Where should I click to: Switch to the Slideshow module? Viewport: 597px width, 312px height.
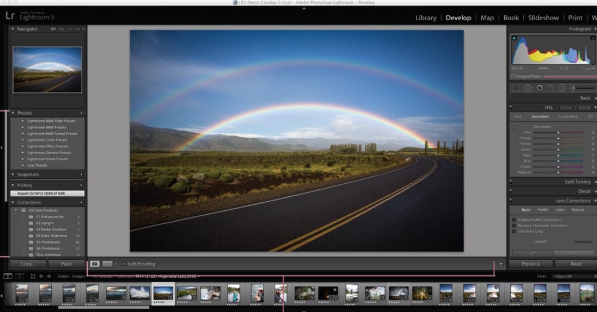pos(544,18)
